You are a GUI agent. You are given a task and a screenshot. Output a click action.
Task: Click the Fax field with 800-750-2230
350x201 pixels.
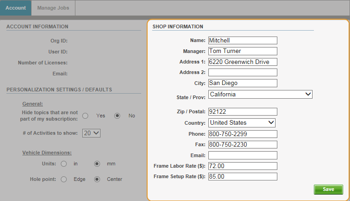(243, 144)
